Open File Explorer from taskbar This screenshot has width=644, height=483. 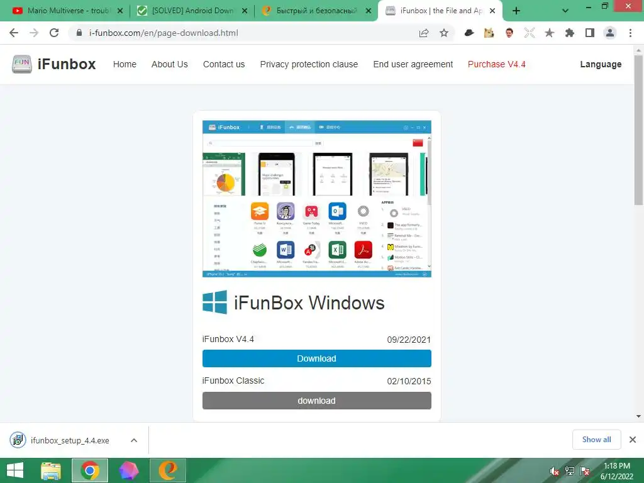50,470
